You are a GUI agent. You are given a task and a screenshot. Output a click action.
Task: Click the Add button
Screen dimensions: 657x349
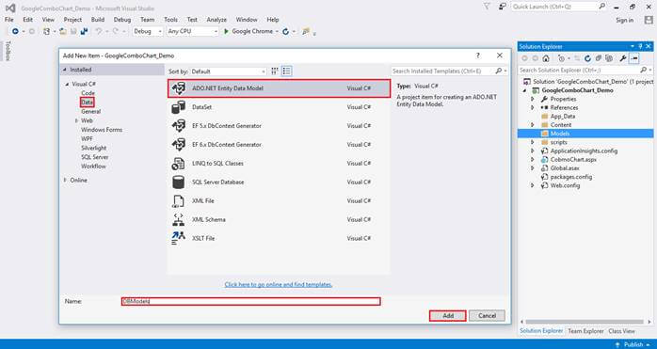pos(448,316)
